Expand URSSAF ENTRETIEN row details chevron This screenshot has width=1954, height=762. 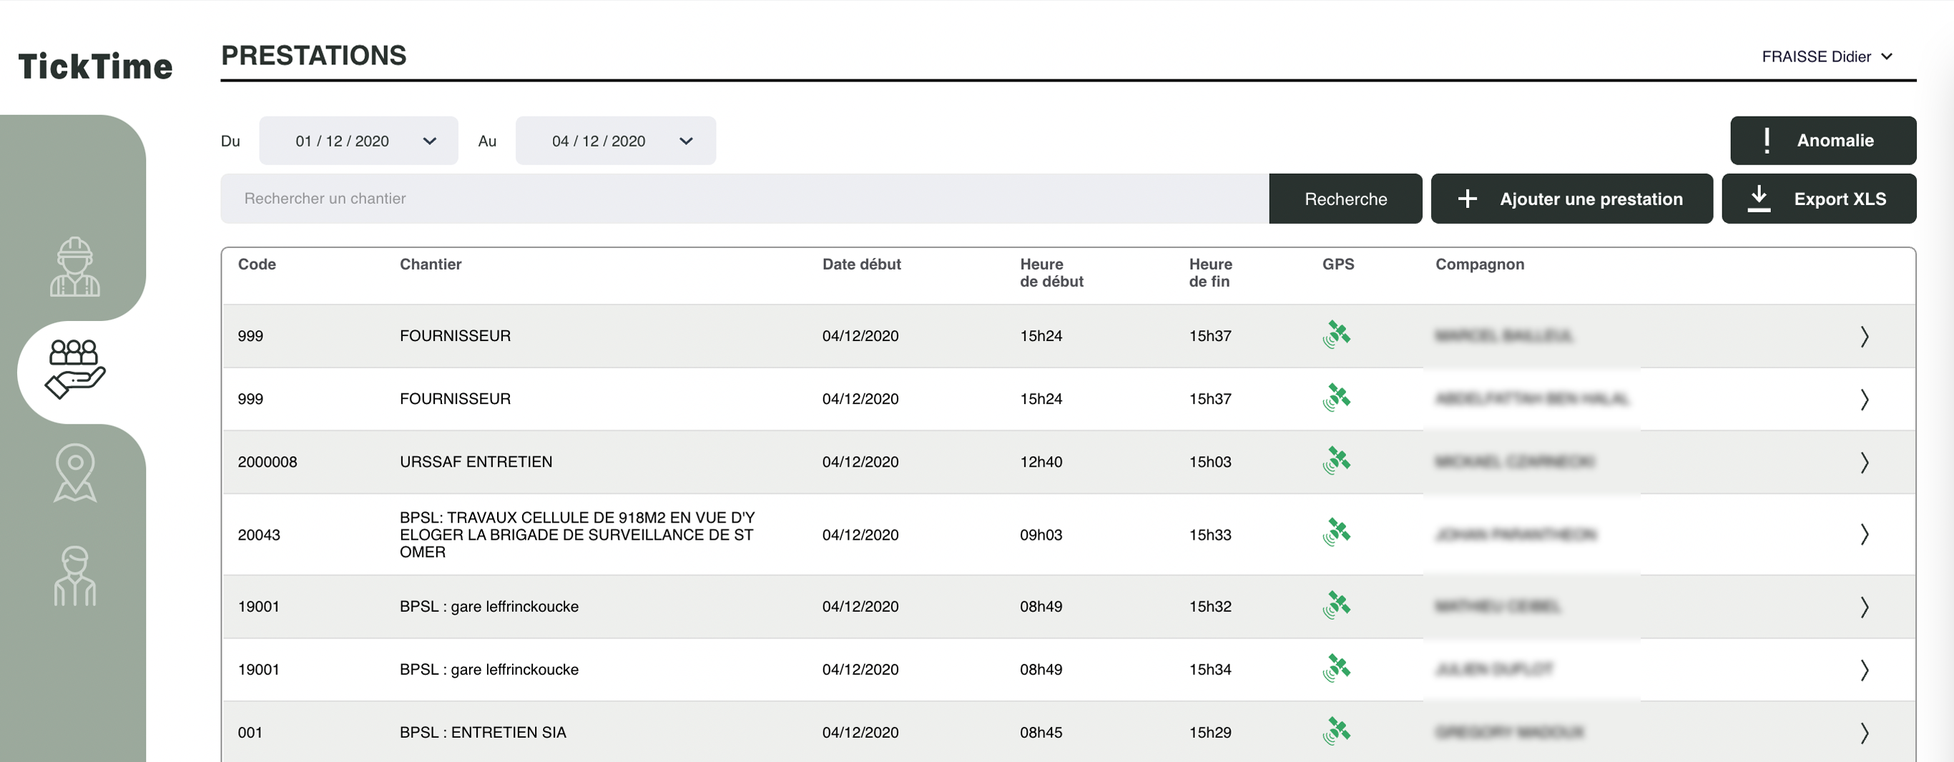(x=1865, y=462)
